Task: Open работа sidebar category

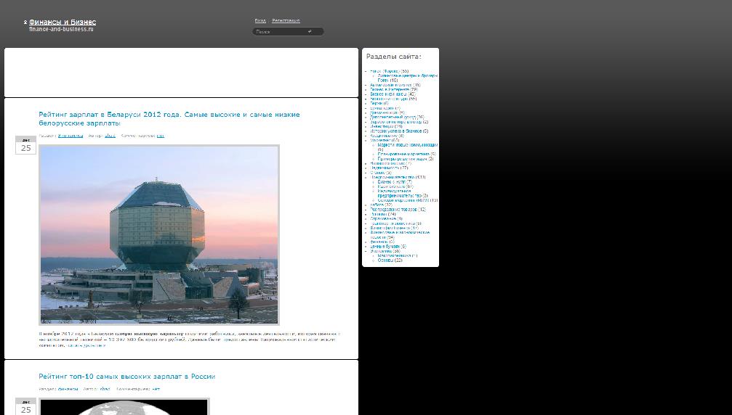Action: click(377, 205)
